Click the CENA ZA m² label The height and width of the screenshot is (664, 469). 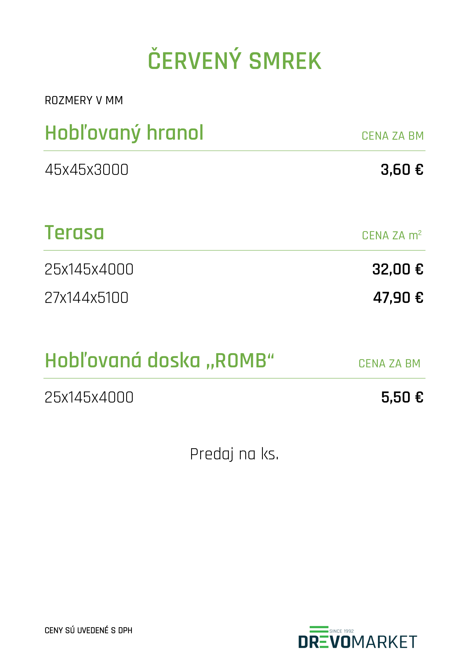[392, 235]
